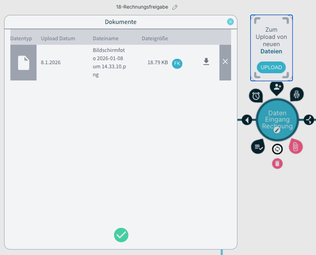This screenshot has height=255, width=316.
Task: Open the checklist icon on the node
Action: 258,147
